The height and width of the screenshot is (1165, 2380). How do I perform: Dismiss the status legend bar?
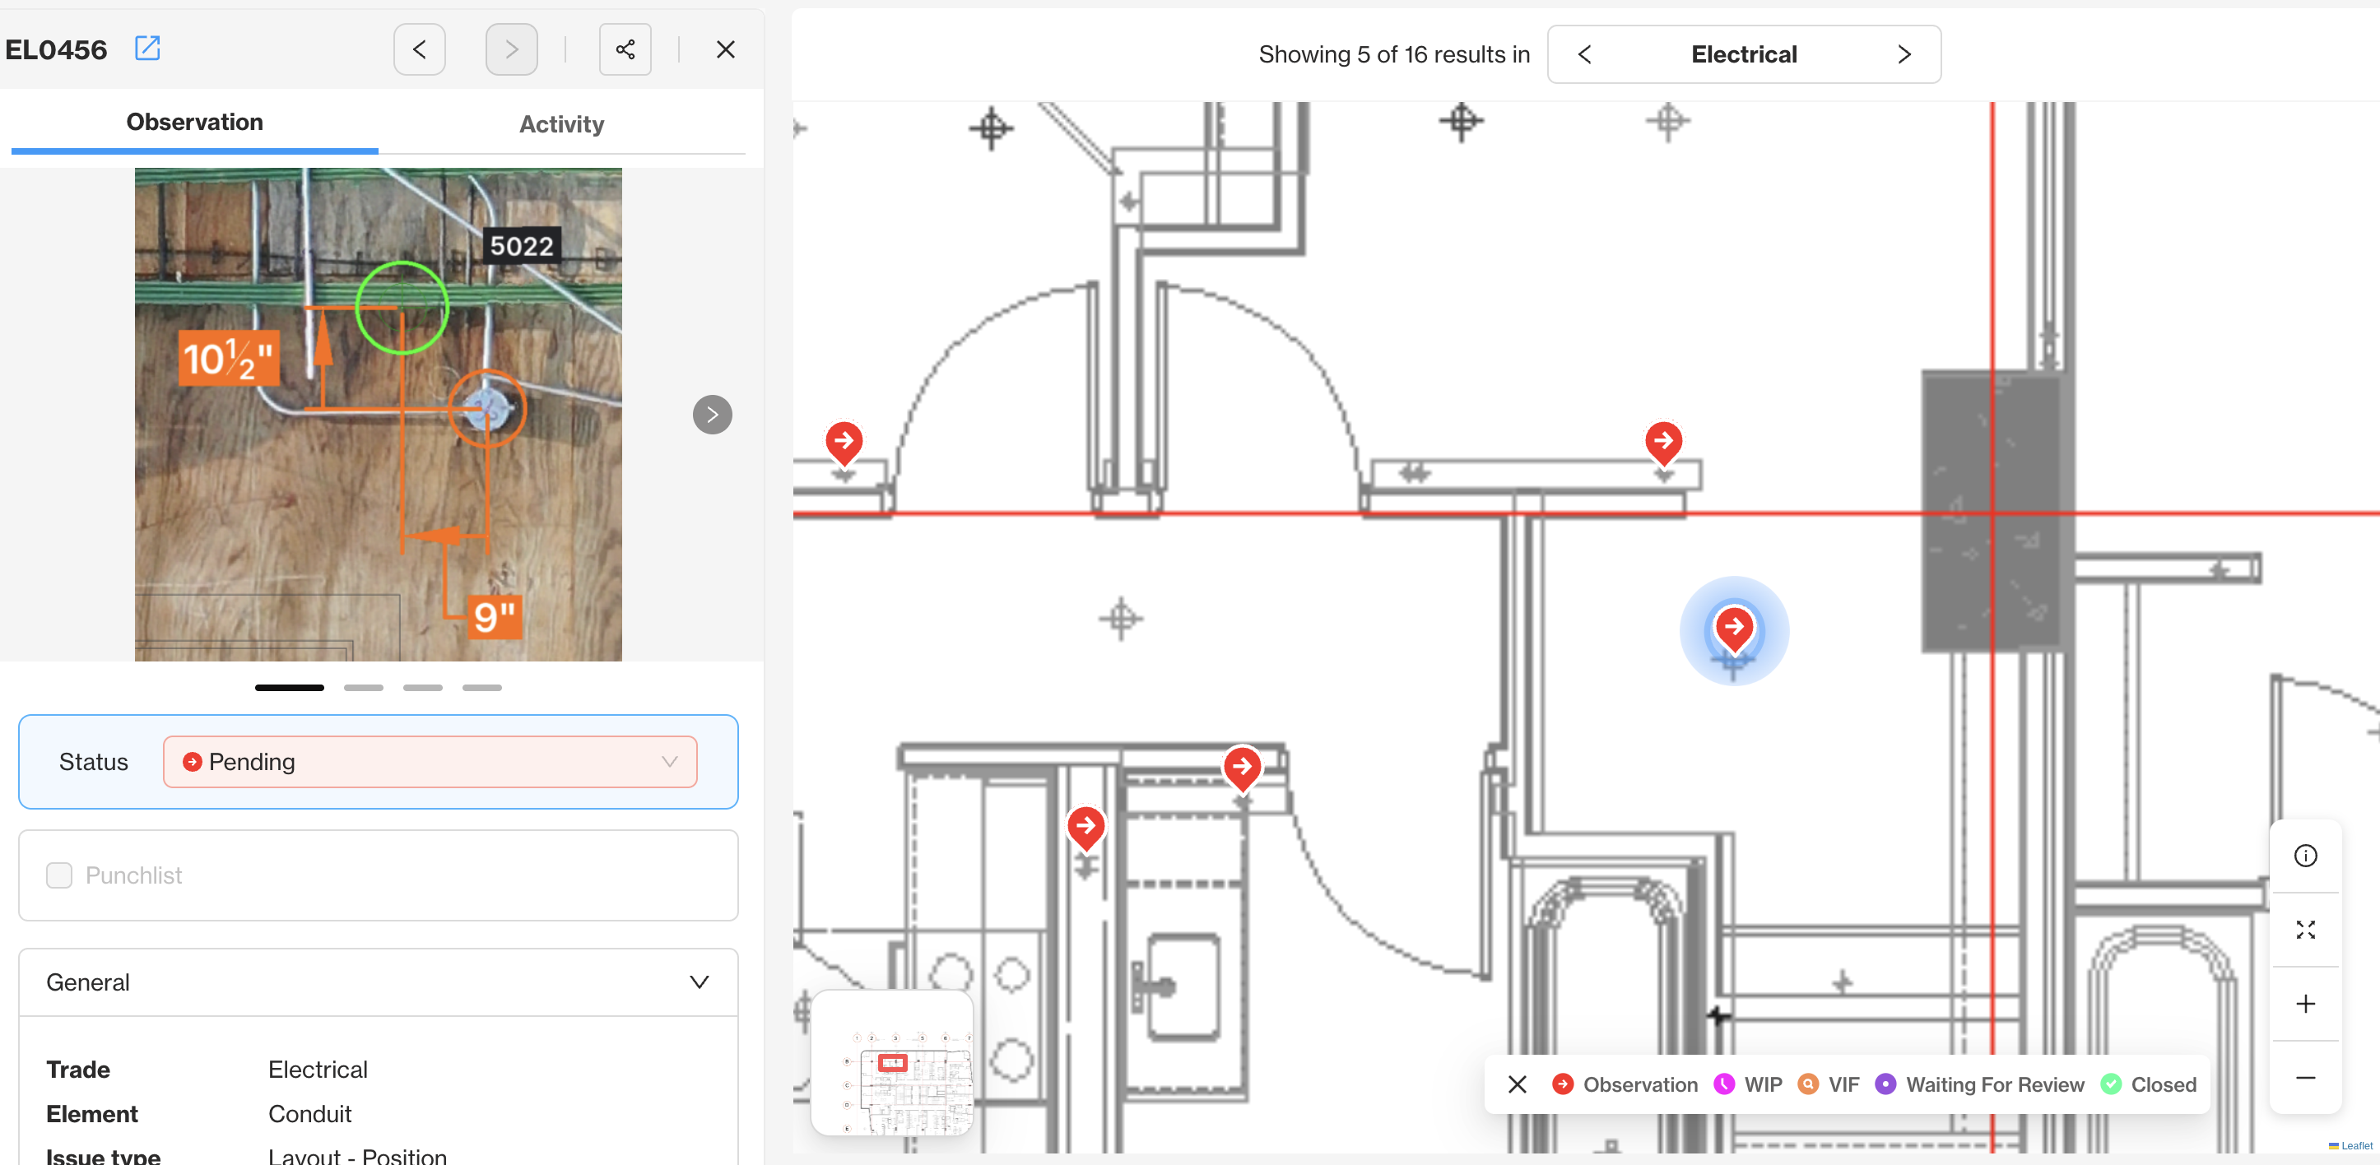coord(1516,1084)
